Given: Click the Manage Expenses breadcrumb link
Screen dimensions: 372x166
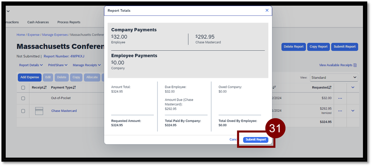Looking at the screenshot, I should [x=55, y=35].
